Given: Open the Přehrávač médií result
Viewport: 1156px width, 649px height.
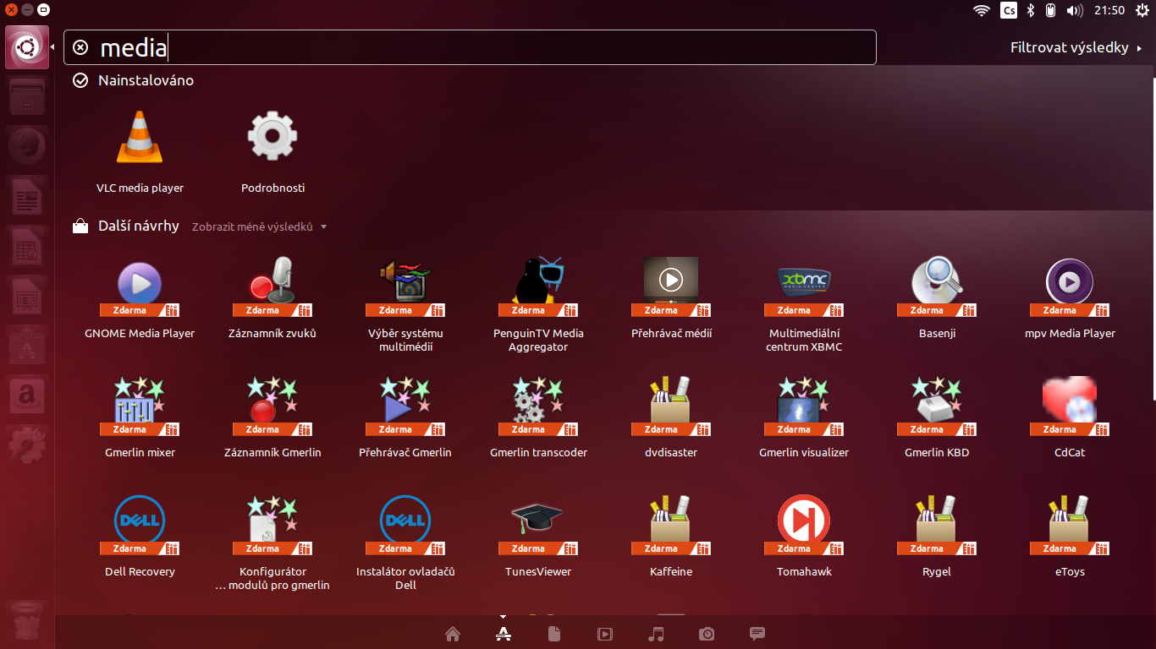Looking at the screenshot, I should (x=671, y=298).
